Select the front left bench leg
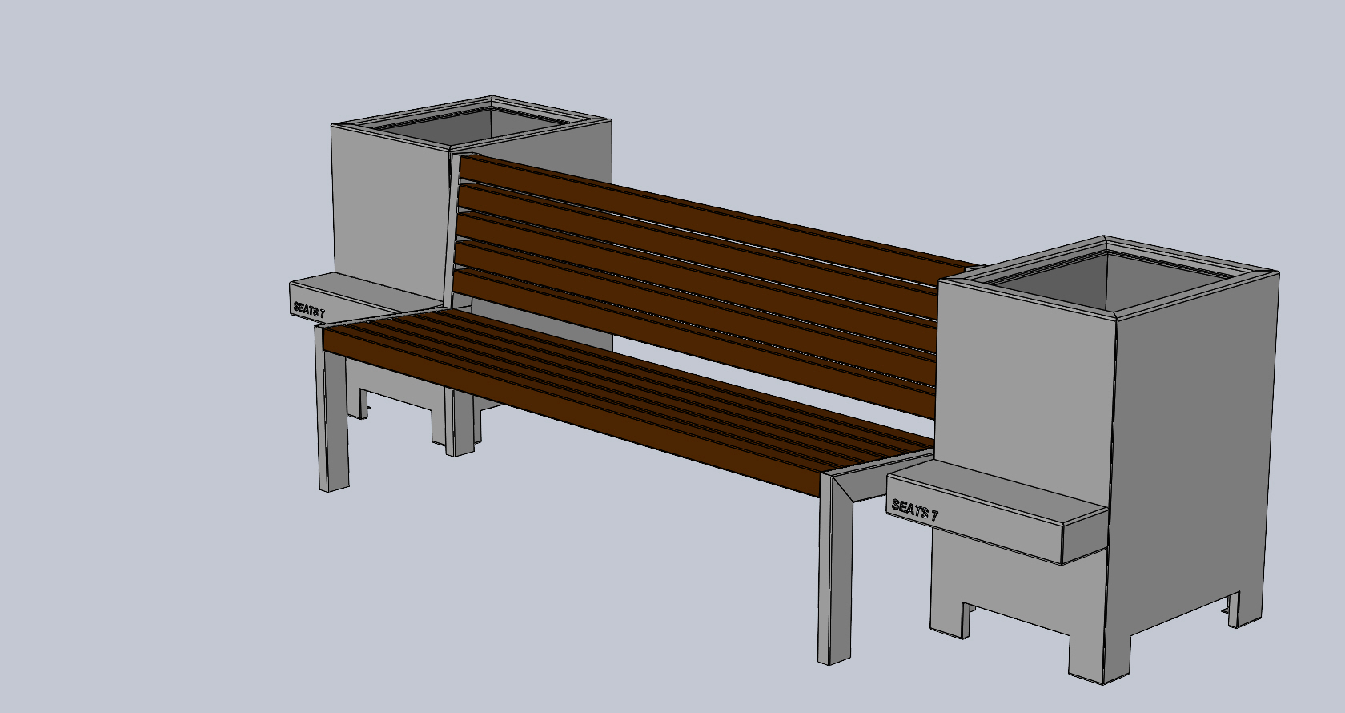The height and width of the screenshot is (713, 1345). (x=335, y=425)
